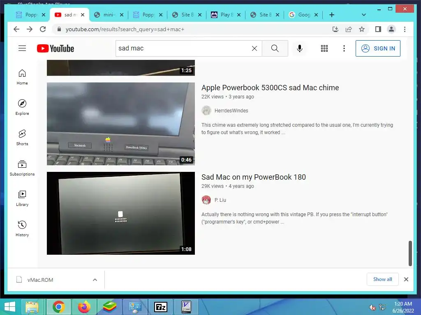Click muted volume tray icon

(372, 307)
